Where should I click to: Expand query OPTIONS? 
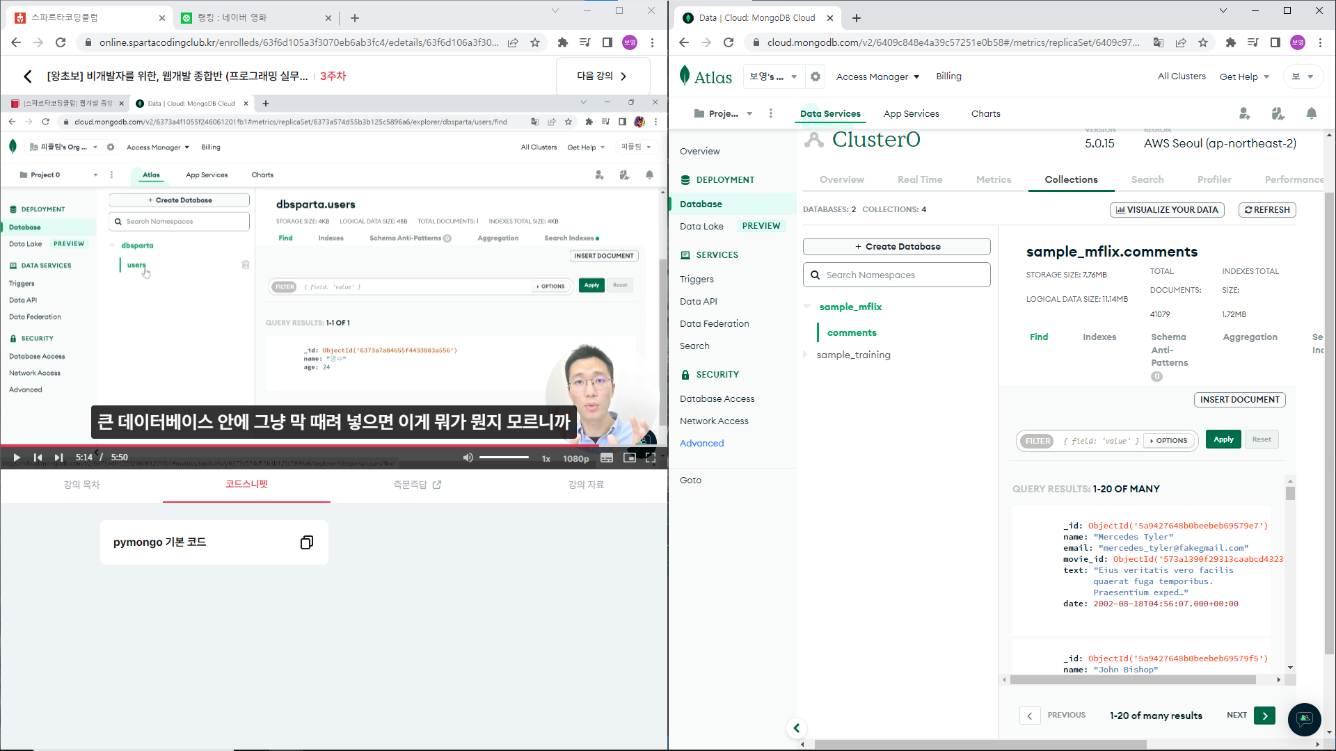(1169, 441)
